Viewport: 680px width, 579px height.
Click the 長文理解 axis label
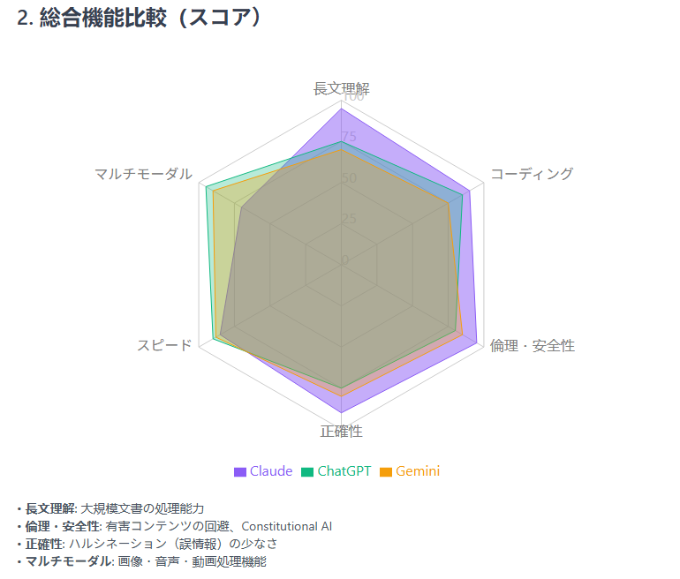[x=341, y=89]
